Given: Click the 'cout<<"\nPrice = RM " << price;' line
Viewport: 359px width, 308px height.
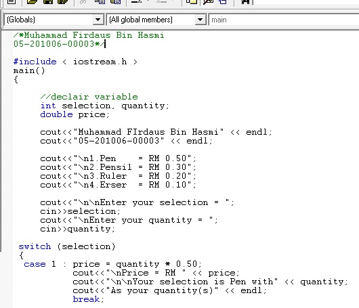Looking at the screenshot, I should 156,273.
